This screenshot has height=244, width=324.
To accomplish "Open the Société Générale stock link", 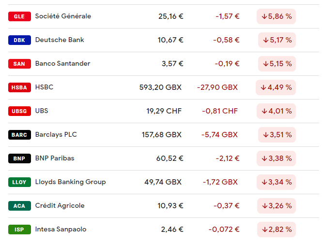I will (x=63, y=16).
